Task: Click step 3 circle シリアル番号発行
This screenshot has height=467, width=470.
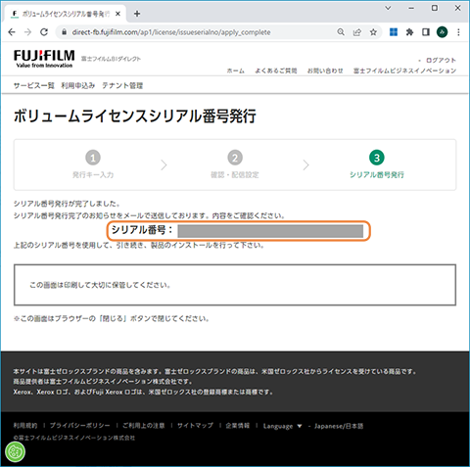Action: (377, 158)
